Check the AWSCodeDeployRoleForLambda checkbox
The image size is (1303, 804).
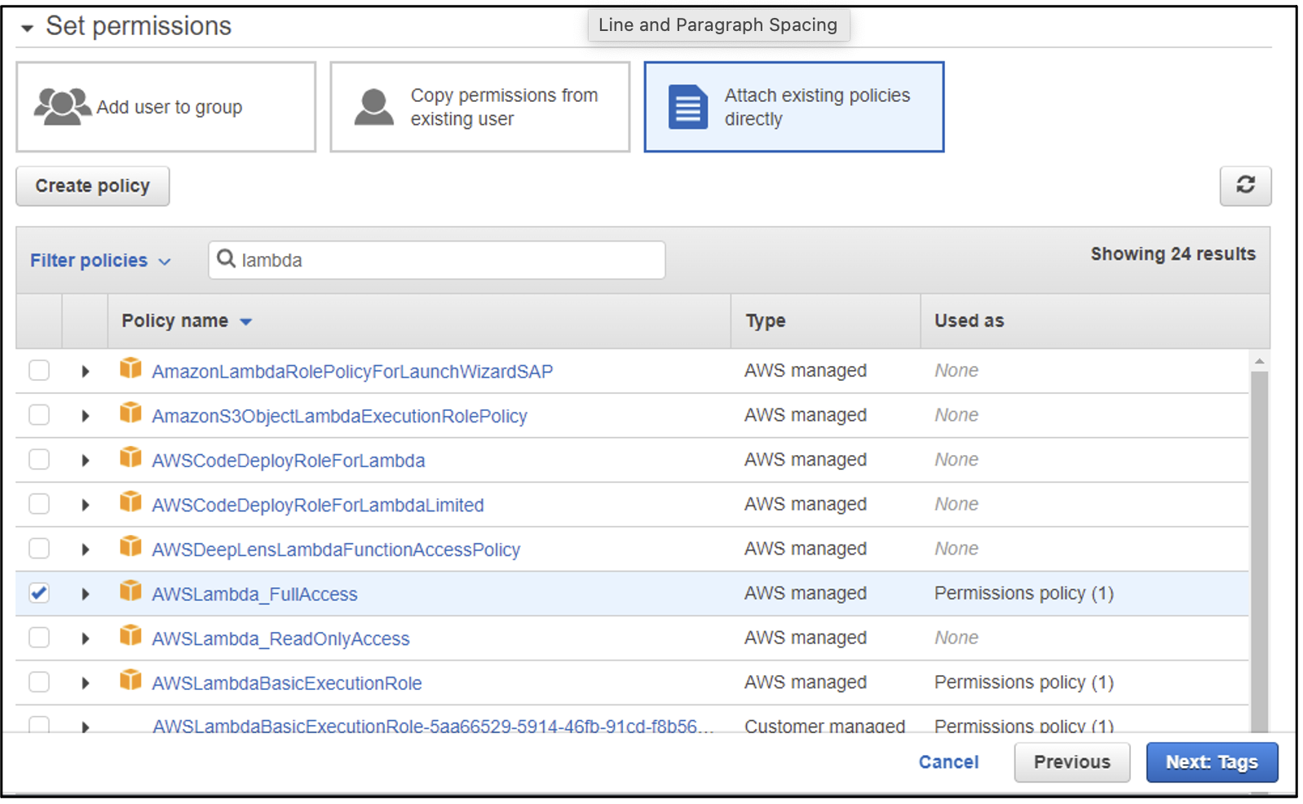[39, 459]
